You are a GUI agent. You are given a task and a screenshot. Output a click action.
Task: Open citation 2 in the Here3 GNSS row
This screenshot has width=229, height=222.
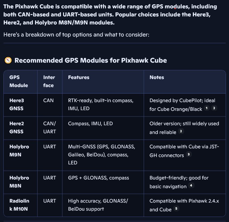click(x=214, y=108)
